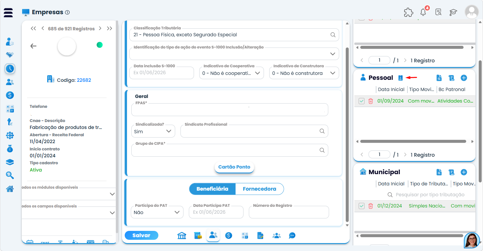Click the Empresas info icon
The image size is (483, 251).
(x=67, y=13)
